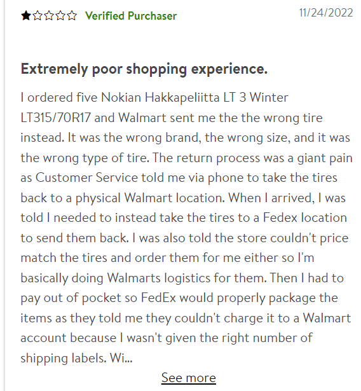Viewport: 361px width, 391px height.
Task: Click the filled first rating star
Action: click(x=26, y=16)
